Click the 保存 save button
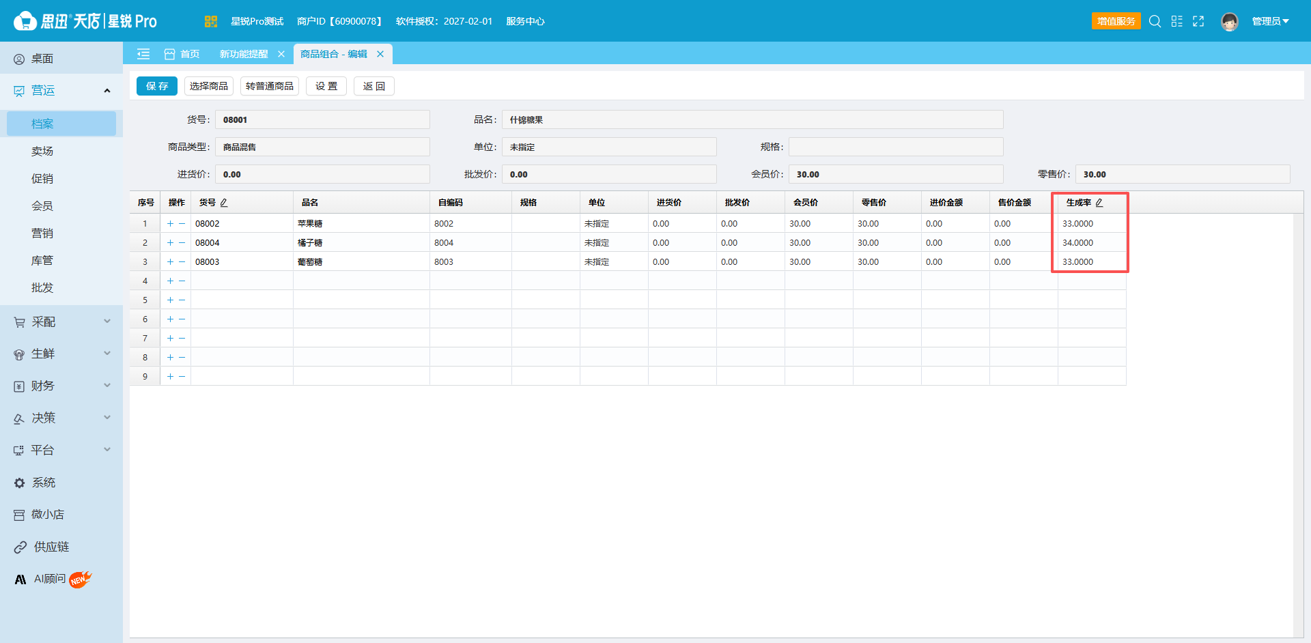The height and width of the screenshot is (643, 1311). 157,86
